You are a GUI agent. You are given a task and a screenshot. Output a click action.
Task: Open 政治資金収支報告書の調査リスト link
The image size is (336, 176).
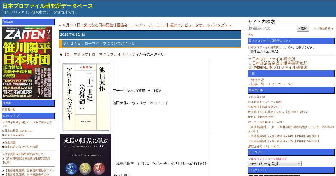click(x=25, y=154)
